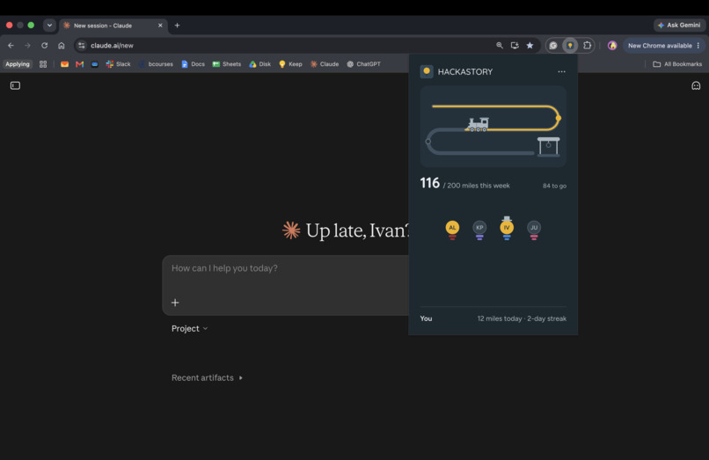The width and height of the screenshot is (709, 460).
Task: Open the browser home page
Action: [x=62, y=45]
